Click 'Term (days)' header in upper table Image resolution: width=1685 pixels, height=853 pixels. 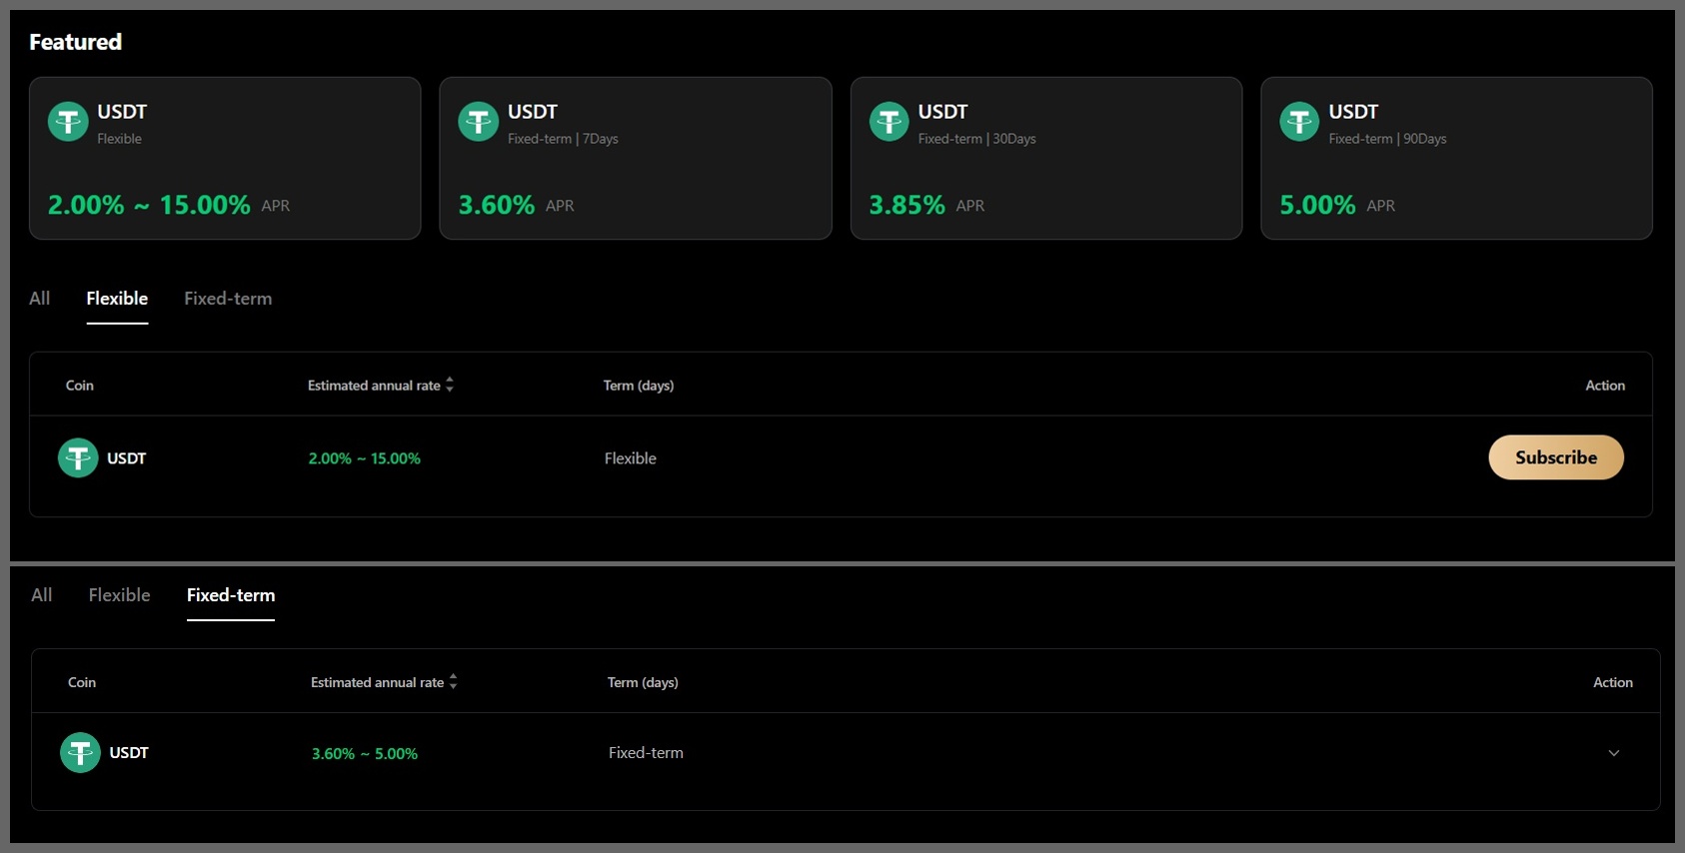(639, 386)
